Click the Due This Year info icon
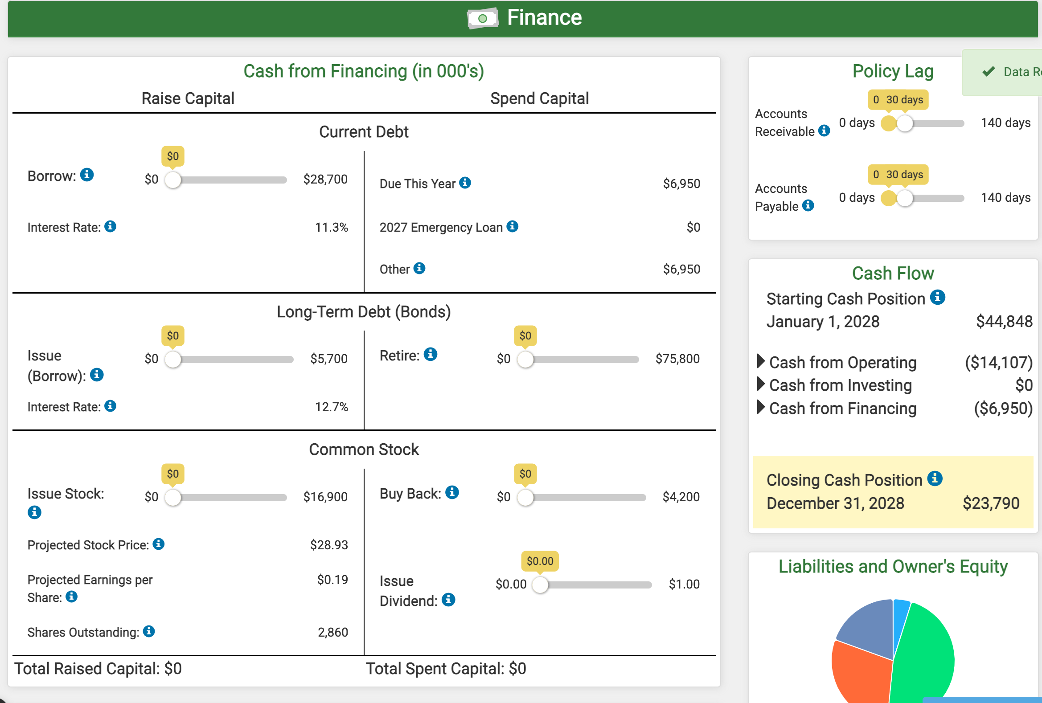Screen dimensions: 1042x703 [465, 183]
